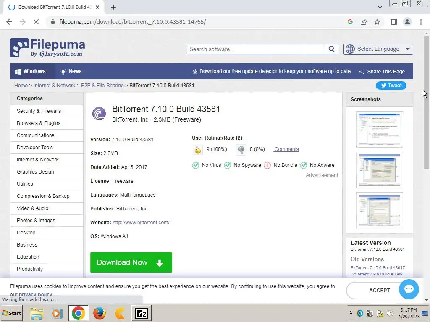The width and height of the screenshot is (430, 322).
Task: Open Communications category
Action: 47,135
